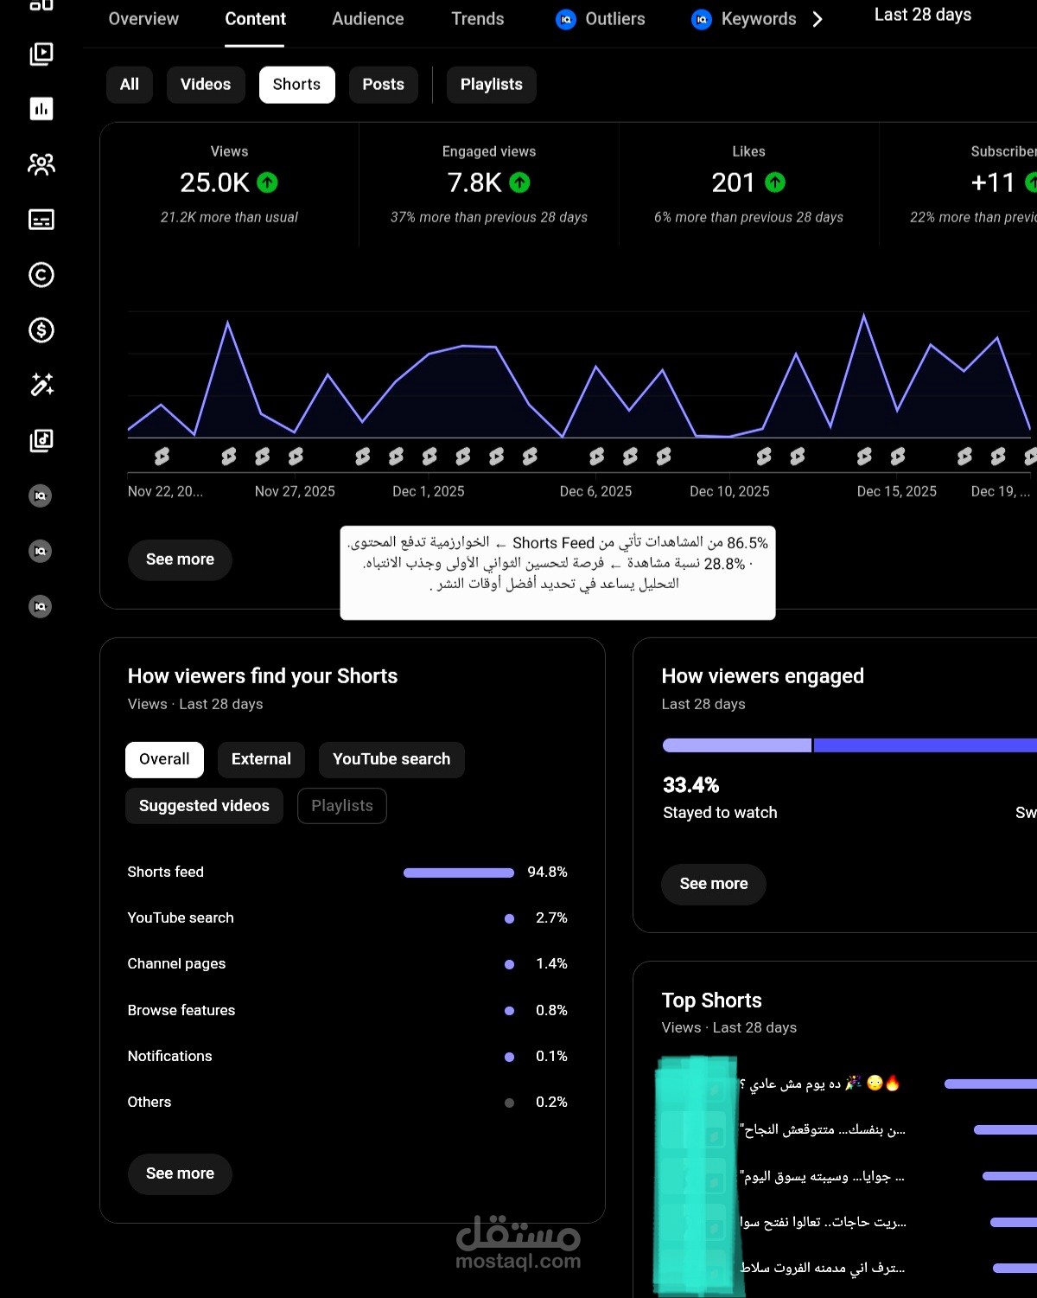The image size is (1037, 1298).
Task: Click the vidIQ icon beside Keywords tab
Action: (x=702, y=19)
